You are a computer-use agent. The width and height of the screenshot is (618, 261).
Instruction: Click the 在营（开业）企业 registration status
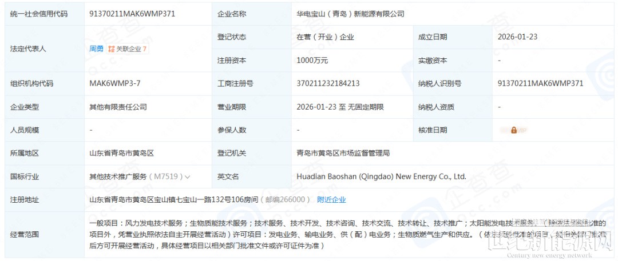pos(325,37)
